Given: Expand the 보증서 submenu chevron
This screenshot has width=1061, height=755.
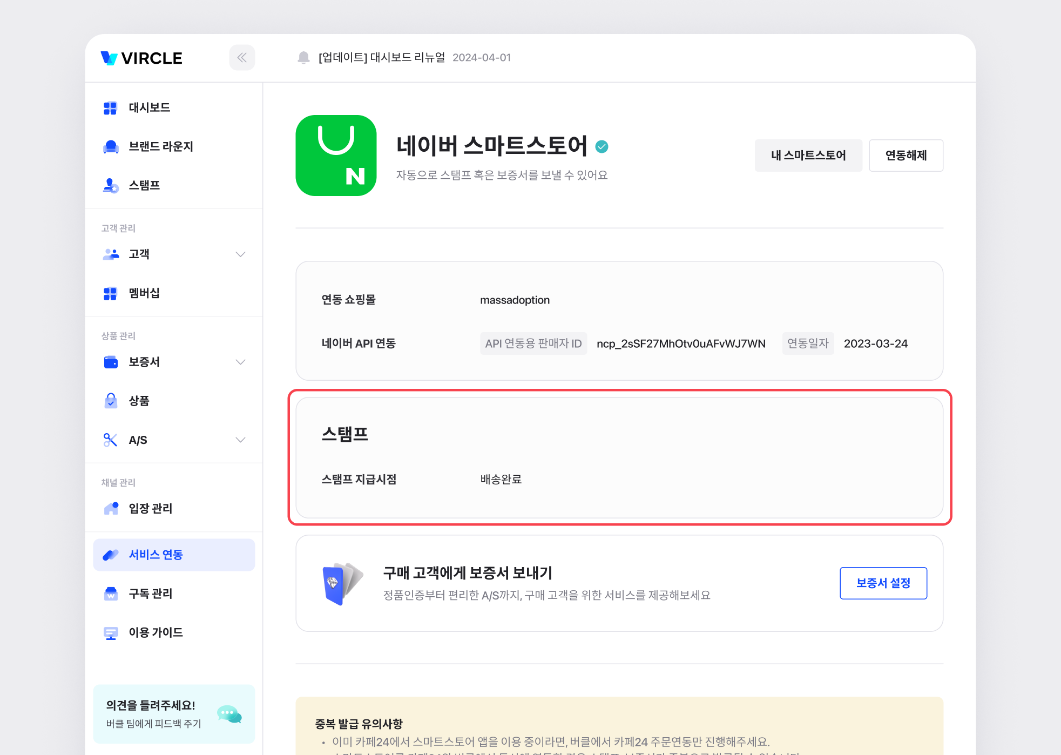Looking at the screenshot, I should 241,362.
